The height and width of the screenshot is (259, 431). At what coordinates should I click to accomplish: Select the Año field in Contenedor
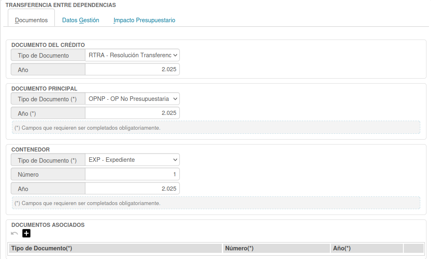[132, 189]
